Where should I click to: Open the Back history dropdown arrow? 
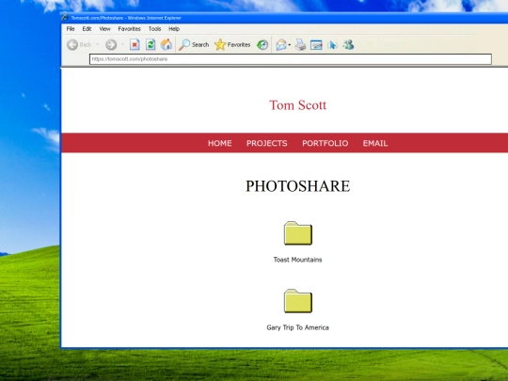point(97,44)
